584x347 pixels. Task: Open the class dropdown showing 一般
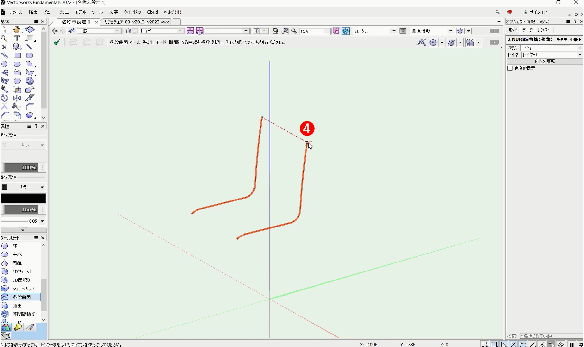coord(99,31)
